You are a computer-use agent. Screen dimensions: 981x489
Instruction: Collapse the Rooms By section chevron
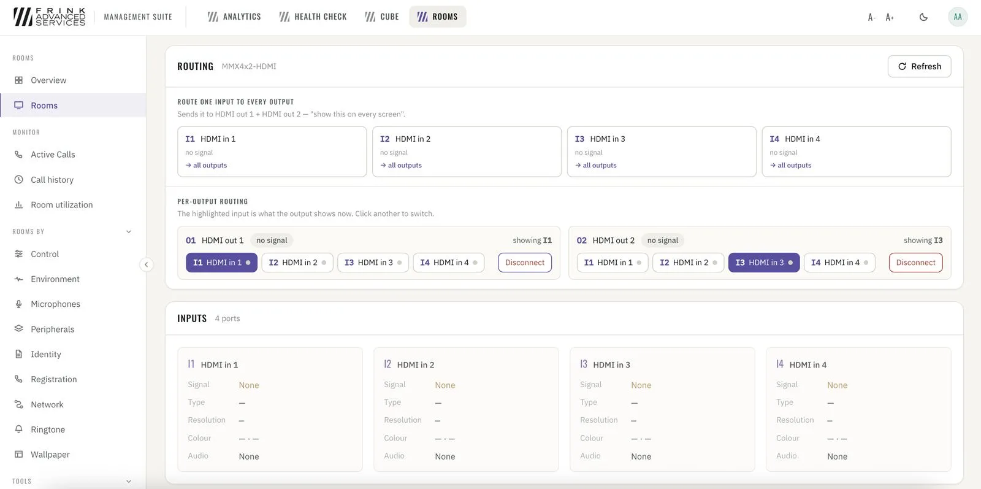129,232
